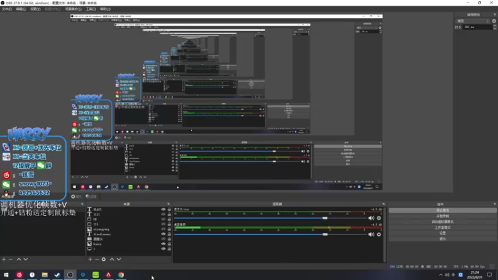Image resolution: width=498 pixels, height=280 pixels.
Task: Click the Mic/Aux volume slider handle
Action: click(325, 218)
